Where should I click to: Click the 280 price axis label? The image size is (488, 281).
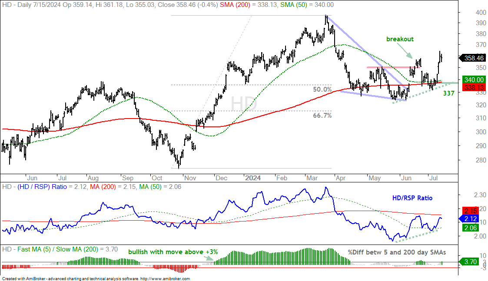(x=481, y=160)
